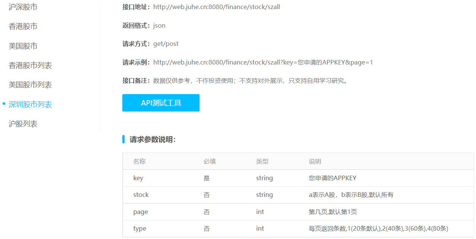Image resolution: width=476 pixels, height=239 pixels.
Task: Click int type in page row
Action: [260, 212]
